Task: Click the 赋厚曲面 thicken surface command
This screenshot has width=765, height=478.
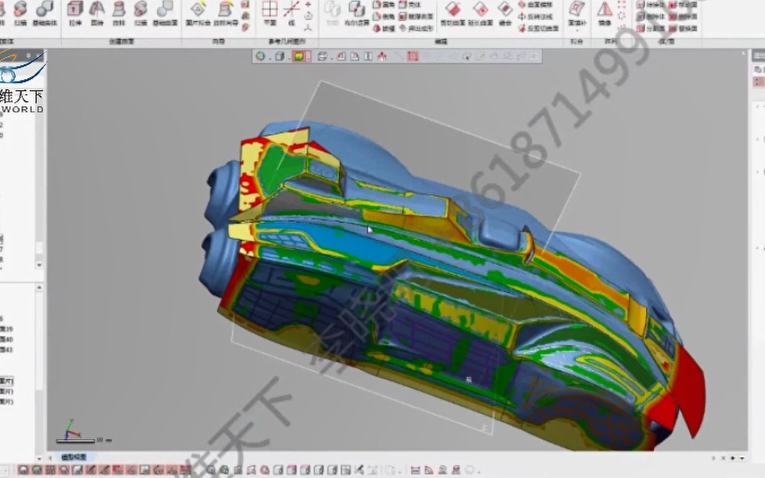Action: (x=416, y=17)
